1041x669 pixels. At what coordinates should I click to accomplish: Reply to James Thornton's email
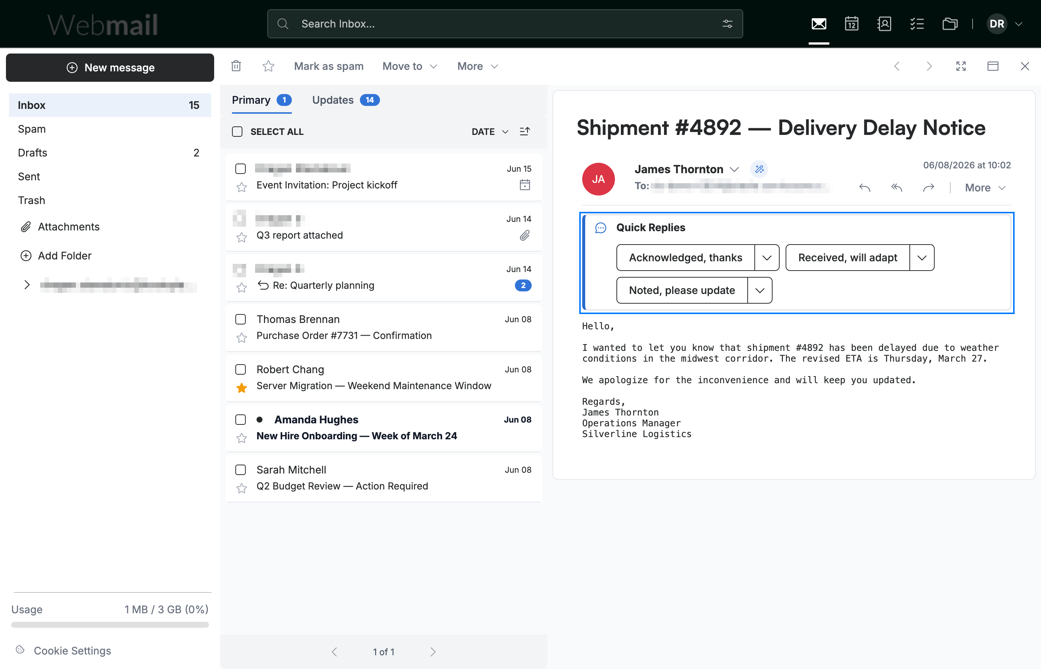point(865,188)
